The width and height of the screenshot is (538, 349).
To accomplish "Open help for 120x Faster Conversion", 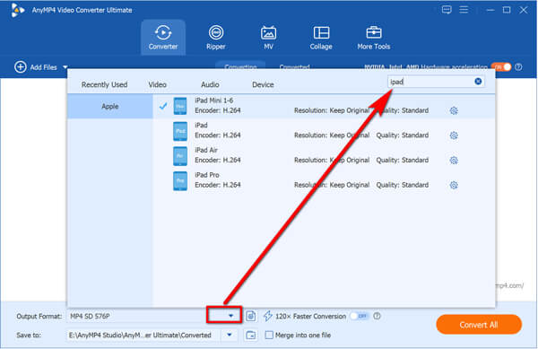I will tap(377, 316).
